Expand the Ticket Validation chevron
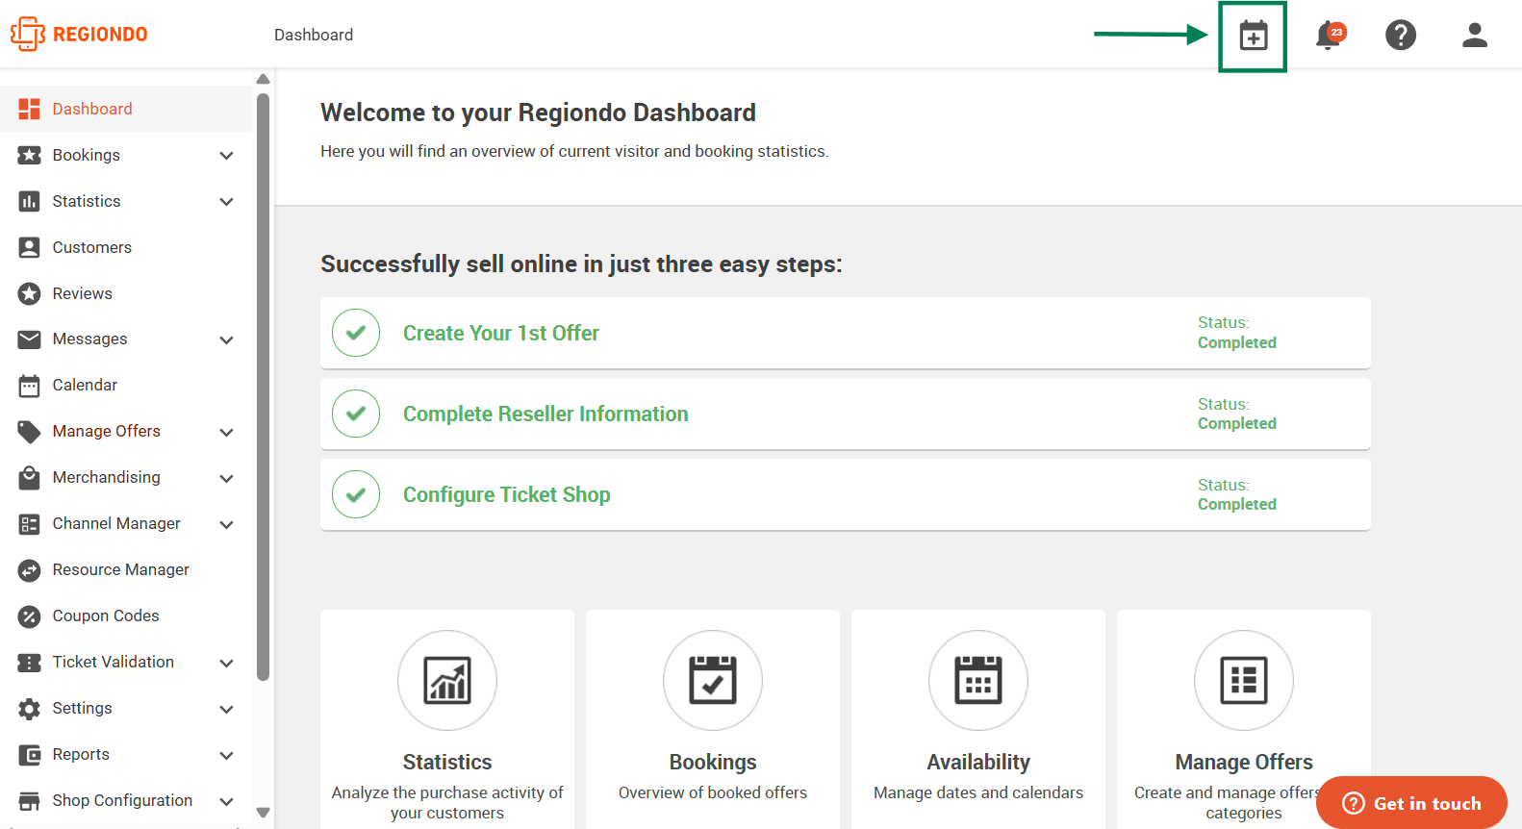1522x829 pixels. (227, 663)
